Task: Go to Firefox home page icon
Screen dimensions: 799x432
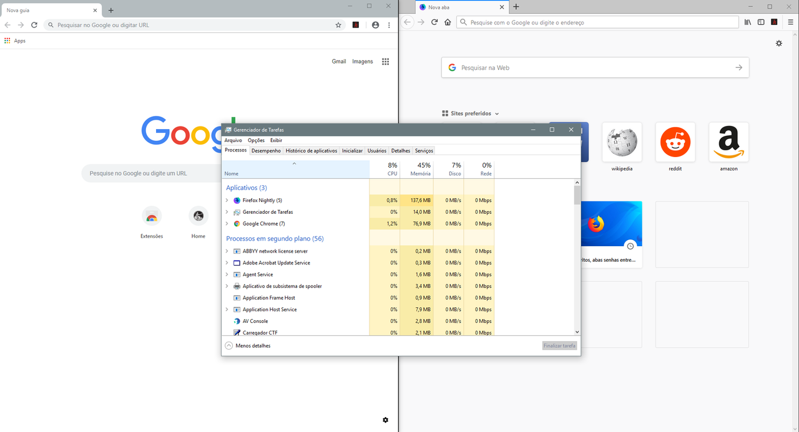Action: (448, 22)
